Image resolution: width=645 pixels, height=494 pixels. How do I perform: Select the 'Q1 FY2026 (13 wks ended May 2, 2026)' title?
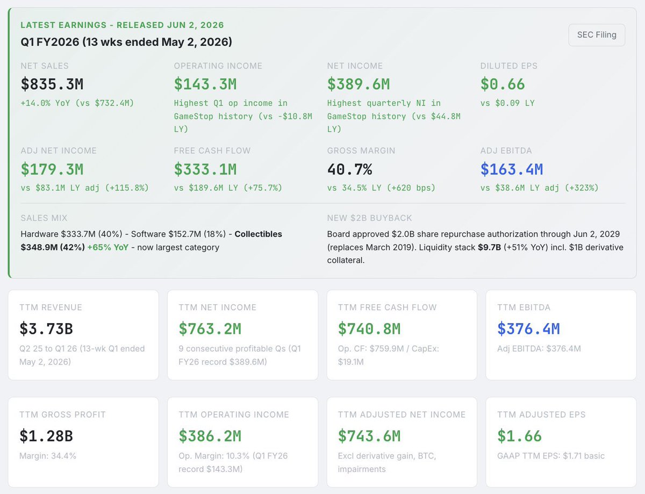126,42
